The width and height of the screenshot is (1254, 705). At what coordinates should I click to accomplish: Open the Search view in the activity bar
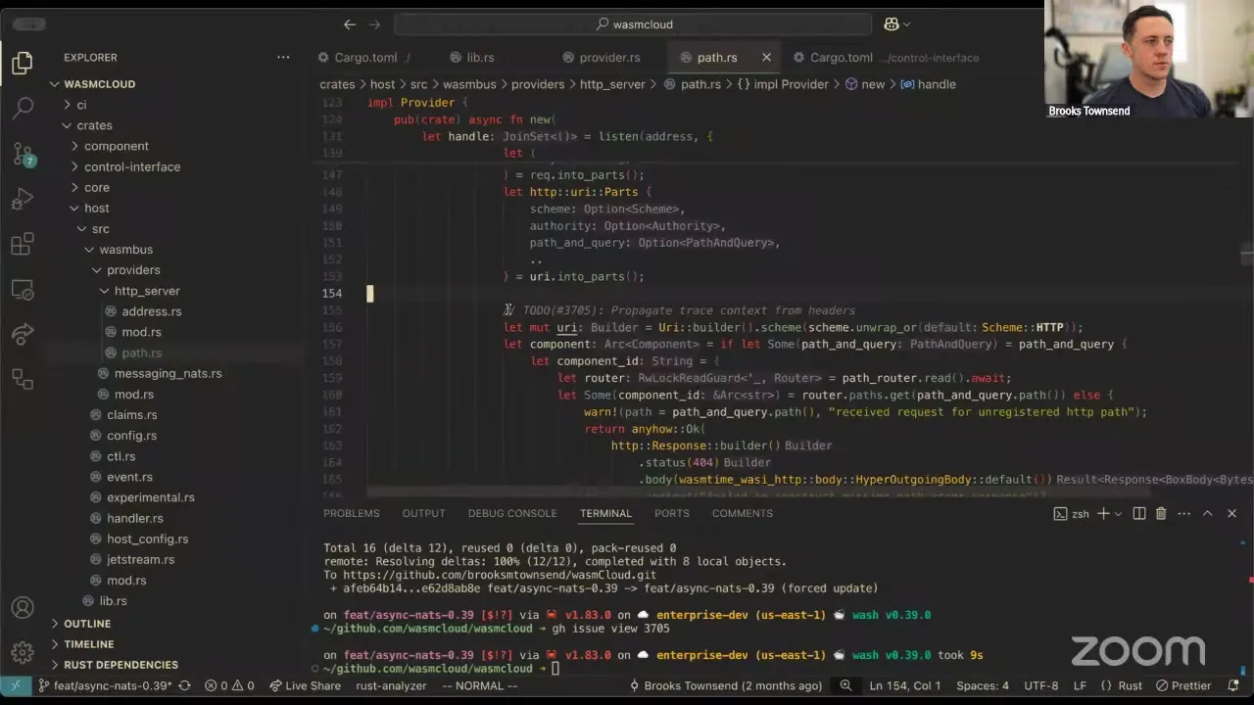(22, 108)
